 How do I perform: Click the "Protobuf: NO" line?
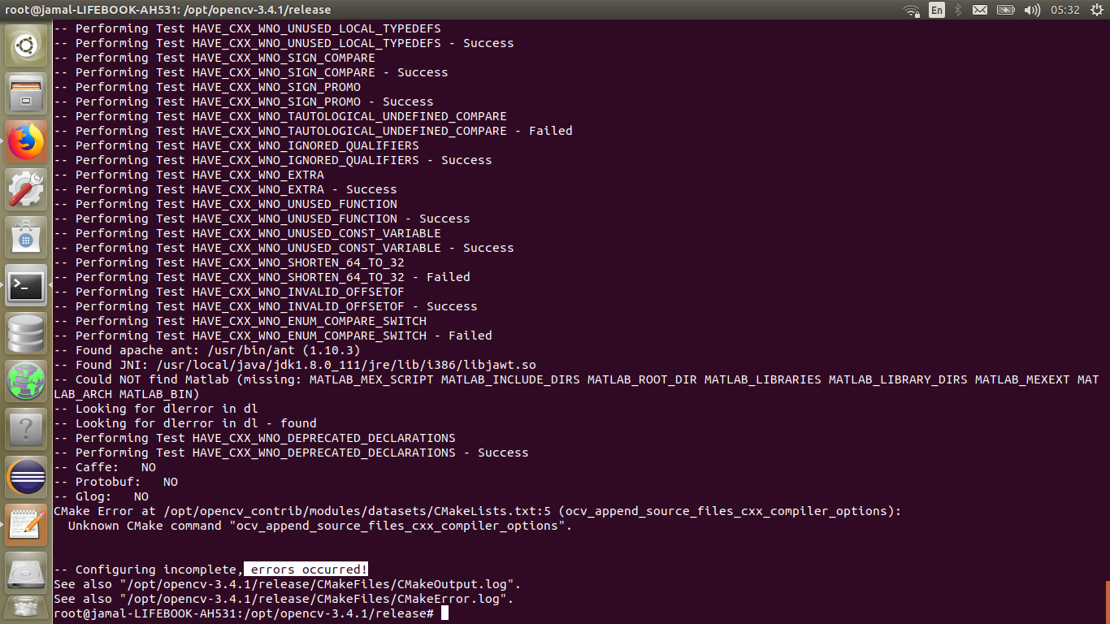(115, 482)
